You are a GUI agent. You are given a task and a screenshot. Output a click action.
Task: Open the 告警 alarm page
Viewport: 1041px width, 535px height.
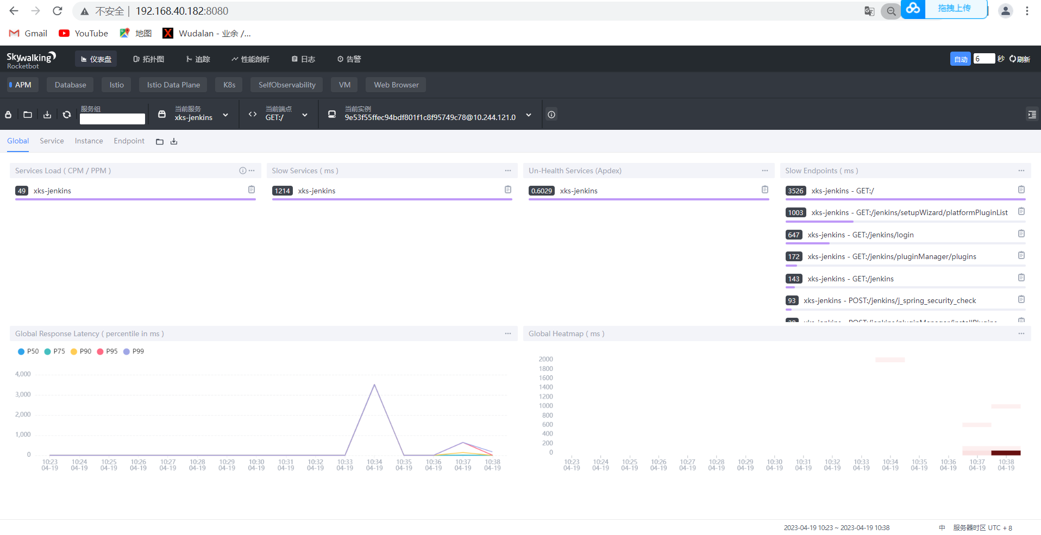click(x=349, y=59)
